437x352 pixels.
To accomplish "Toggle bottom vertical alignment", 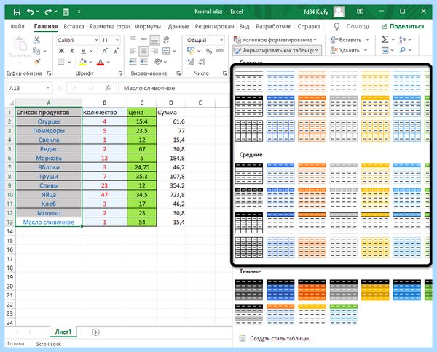I will tap(154, 40).
